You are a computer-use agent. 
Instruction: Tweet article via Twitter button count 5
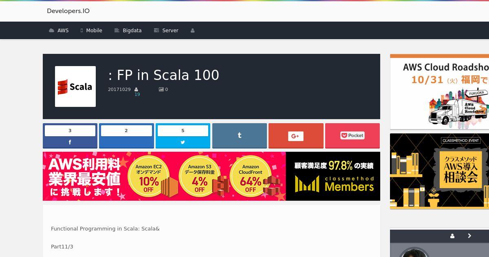[x=183, y=136]
